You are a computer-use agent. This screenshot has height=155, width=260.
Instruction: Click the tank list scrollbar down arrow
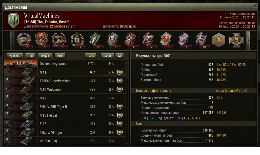pos(127,144)
